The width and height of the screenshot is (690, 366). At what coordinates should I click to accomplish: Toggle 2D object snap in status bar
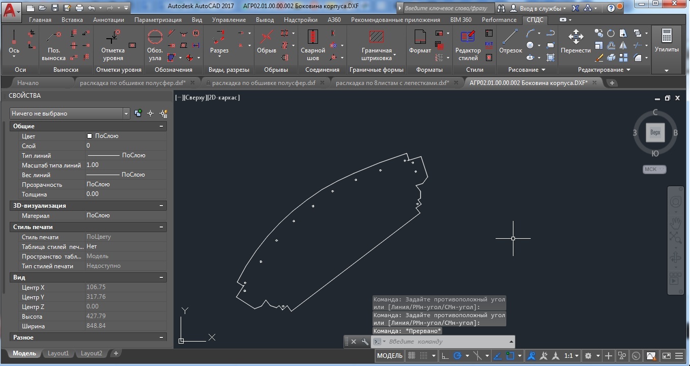pyautogui.click(x=510, y=356)
